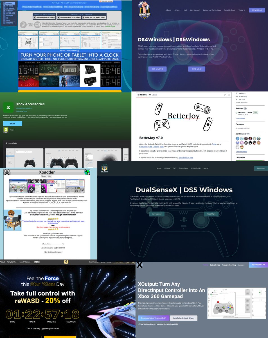Click Xpadder Help button
Screen dimensions: 268x338
[x=50, y=176]
